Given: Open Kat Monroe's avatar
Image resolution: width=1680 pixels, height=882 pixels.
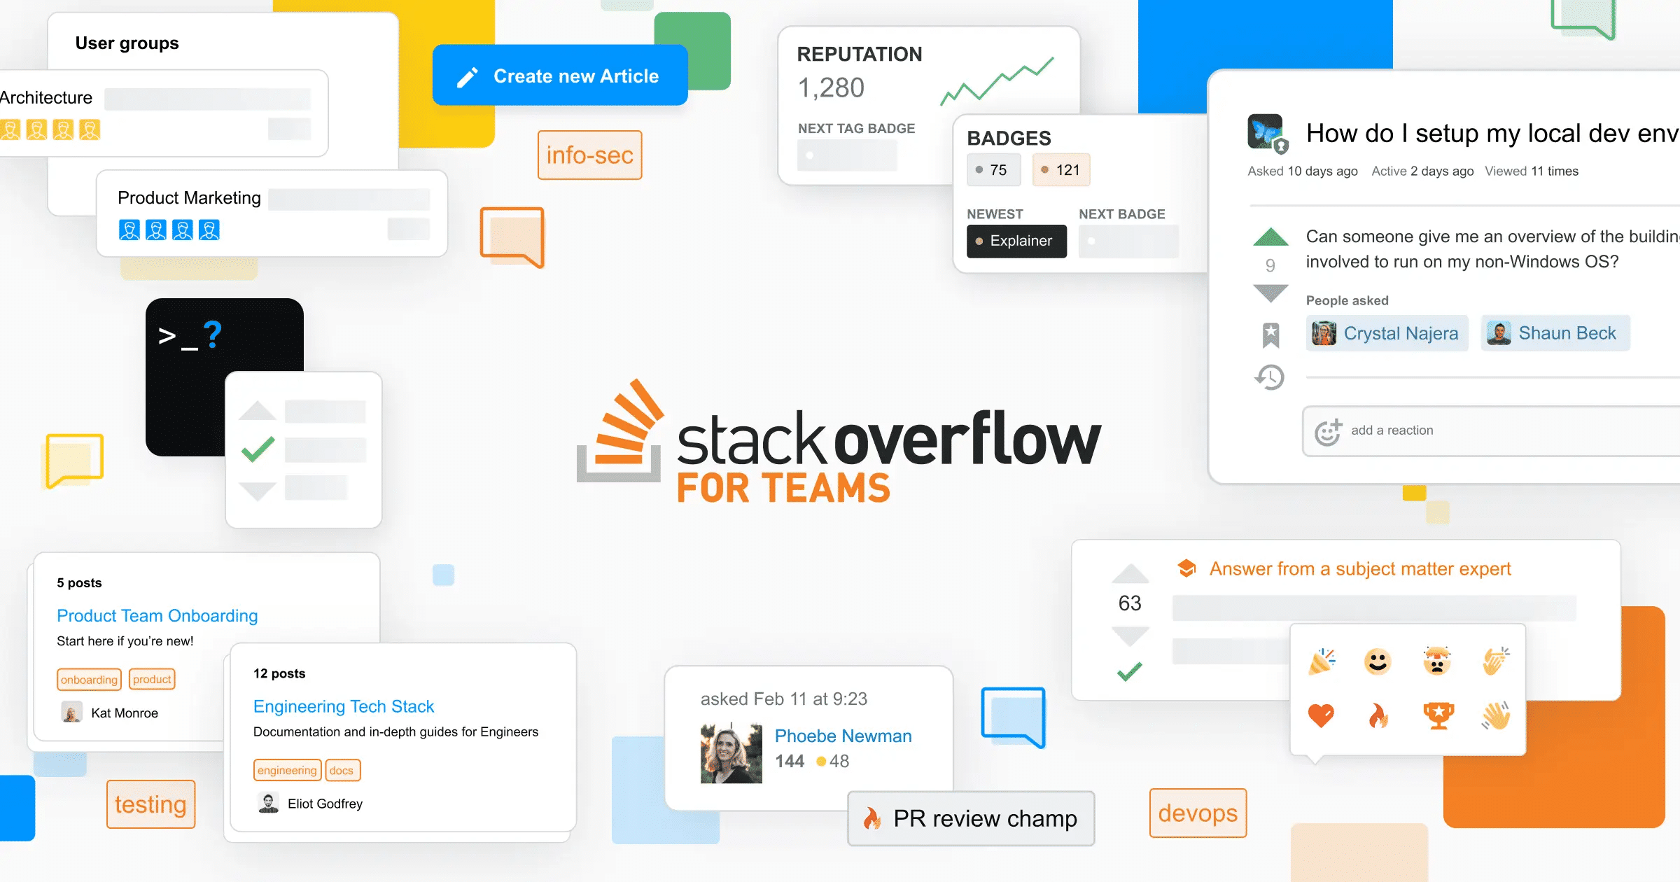Looking at the screenshot, I should point(71,713).
